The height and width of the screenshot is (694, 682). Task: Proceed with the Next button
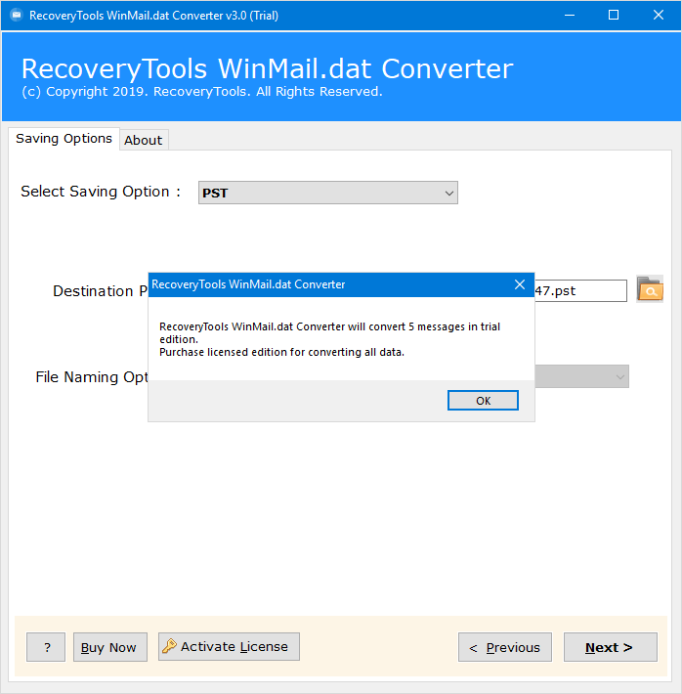pyautogui.click(x=611, y=647)
